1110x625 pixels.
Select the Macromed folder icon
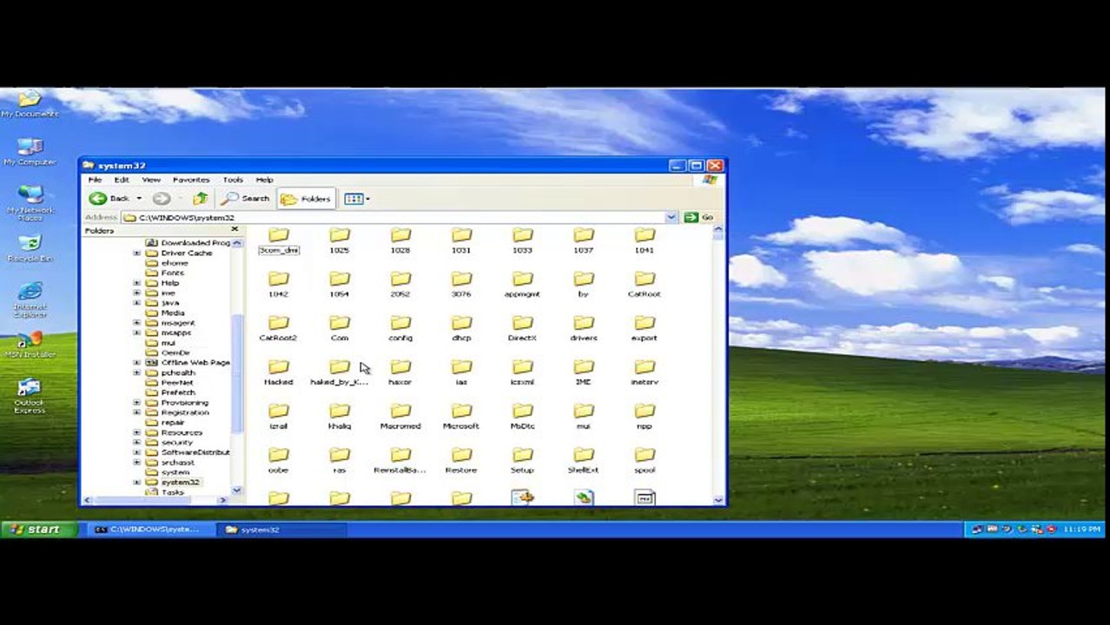tap(400, 411)
